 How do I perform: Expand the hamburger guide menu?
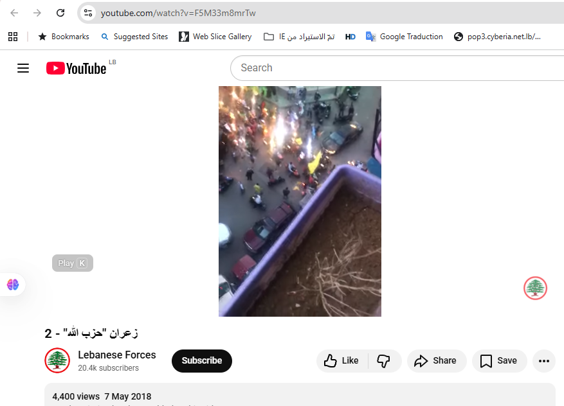(x=23, y=68)
